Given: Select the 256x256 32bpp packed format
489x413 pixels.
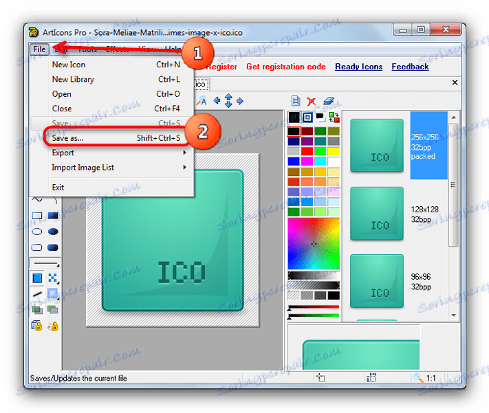Looking at the screenshot, I should click(x=399, y=145).
